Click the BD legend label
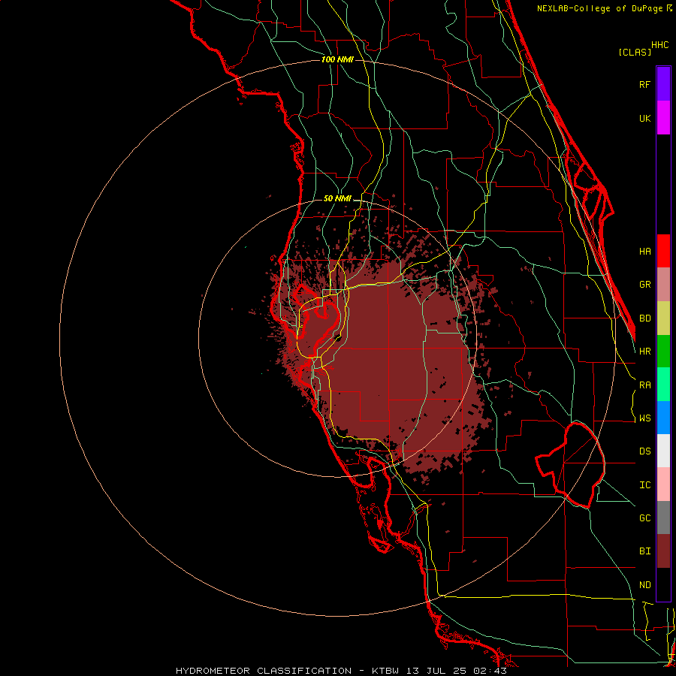The width and height of the screenshot is (676, 676). (x=645, y=318)
